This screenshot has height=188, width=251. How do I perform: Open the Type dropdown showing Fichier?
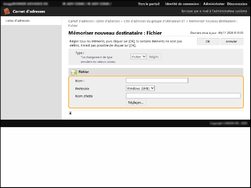pos(138,56)
